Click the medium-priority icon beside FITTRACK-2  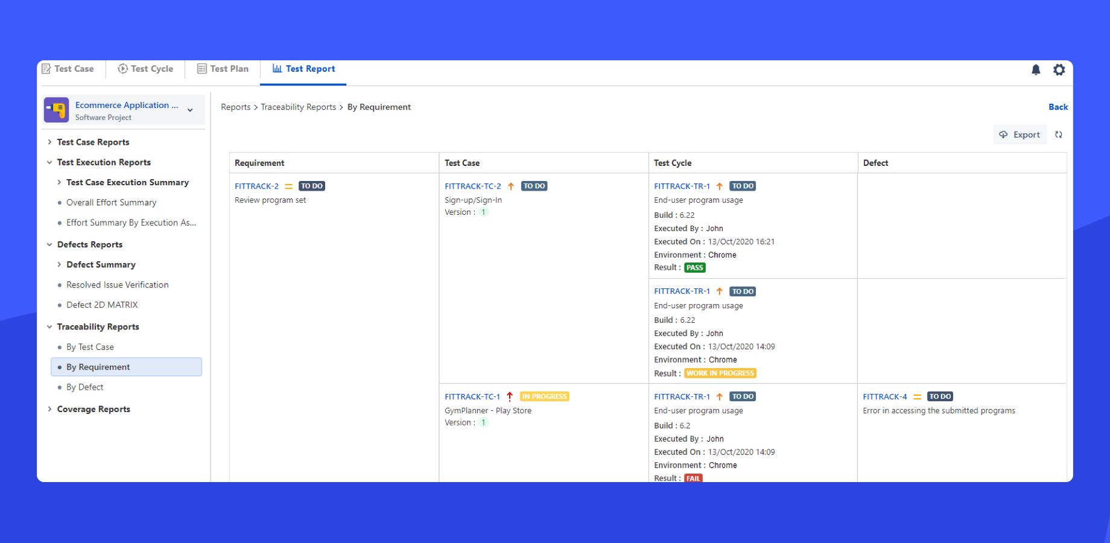[289, 186]
